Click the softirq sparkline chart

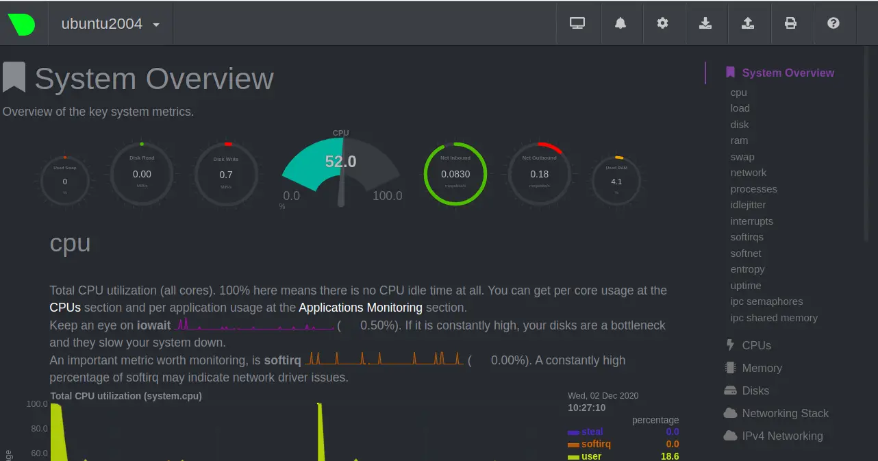(384, 359)
